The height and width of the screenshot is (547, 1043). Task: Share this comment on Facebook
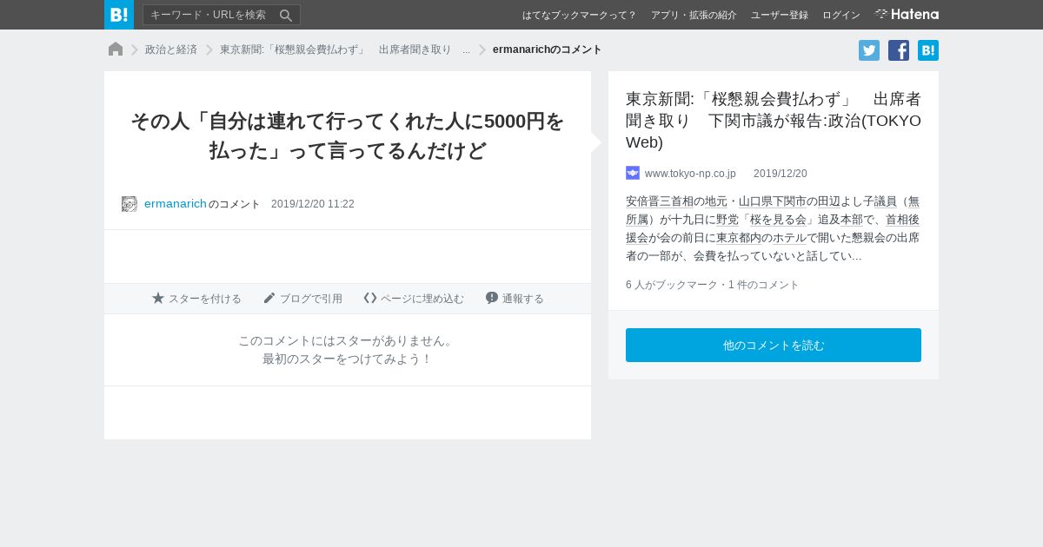[899, 50]
